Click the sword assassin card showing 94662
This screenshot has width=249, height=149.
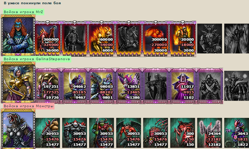click(75, 86)
